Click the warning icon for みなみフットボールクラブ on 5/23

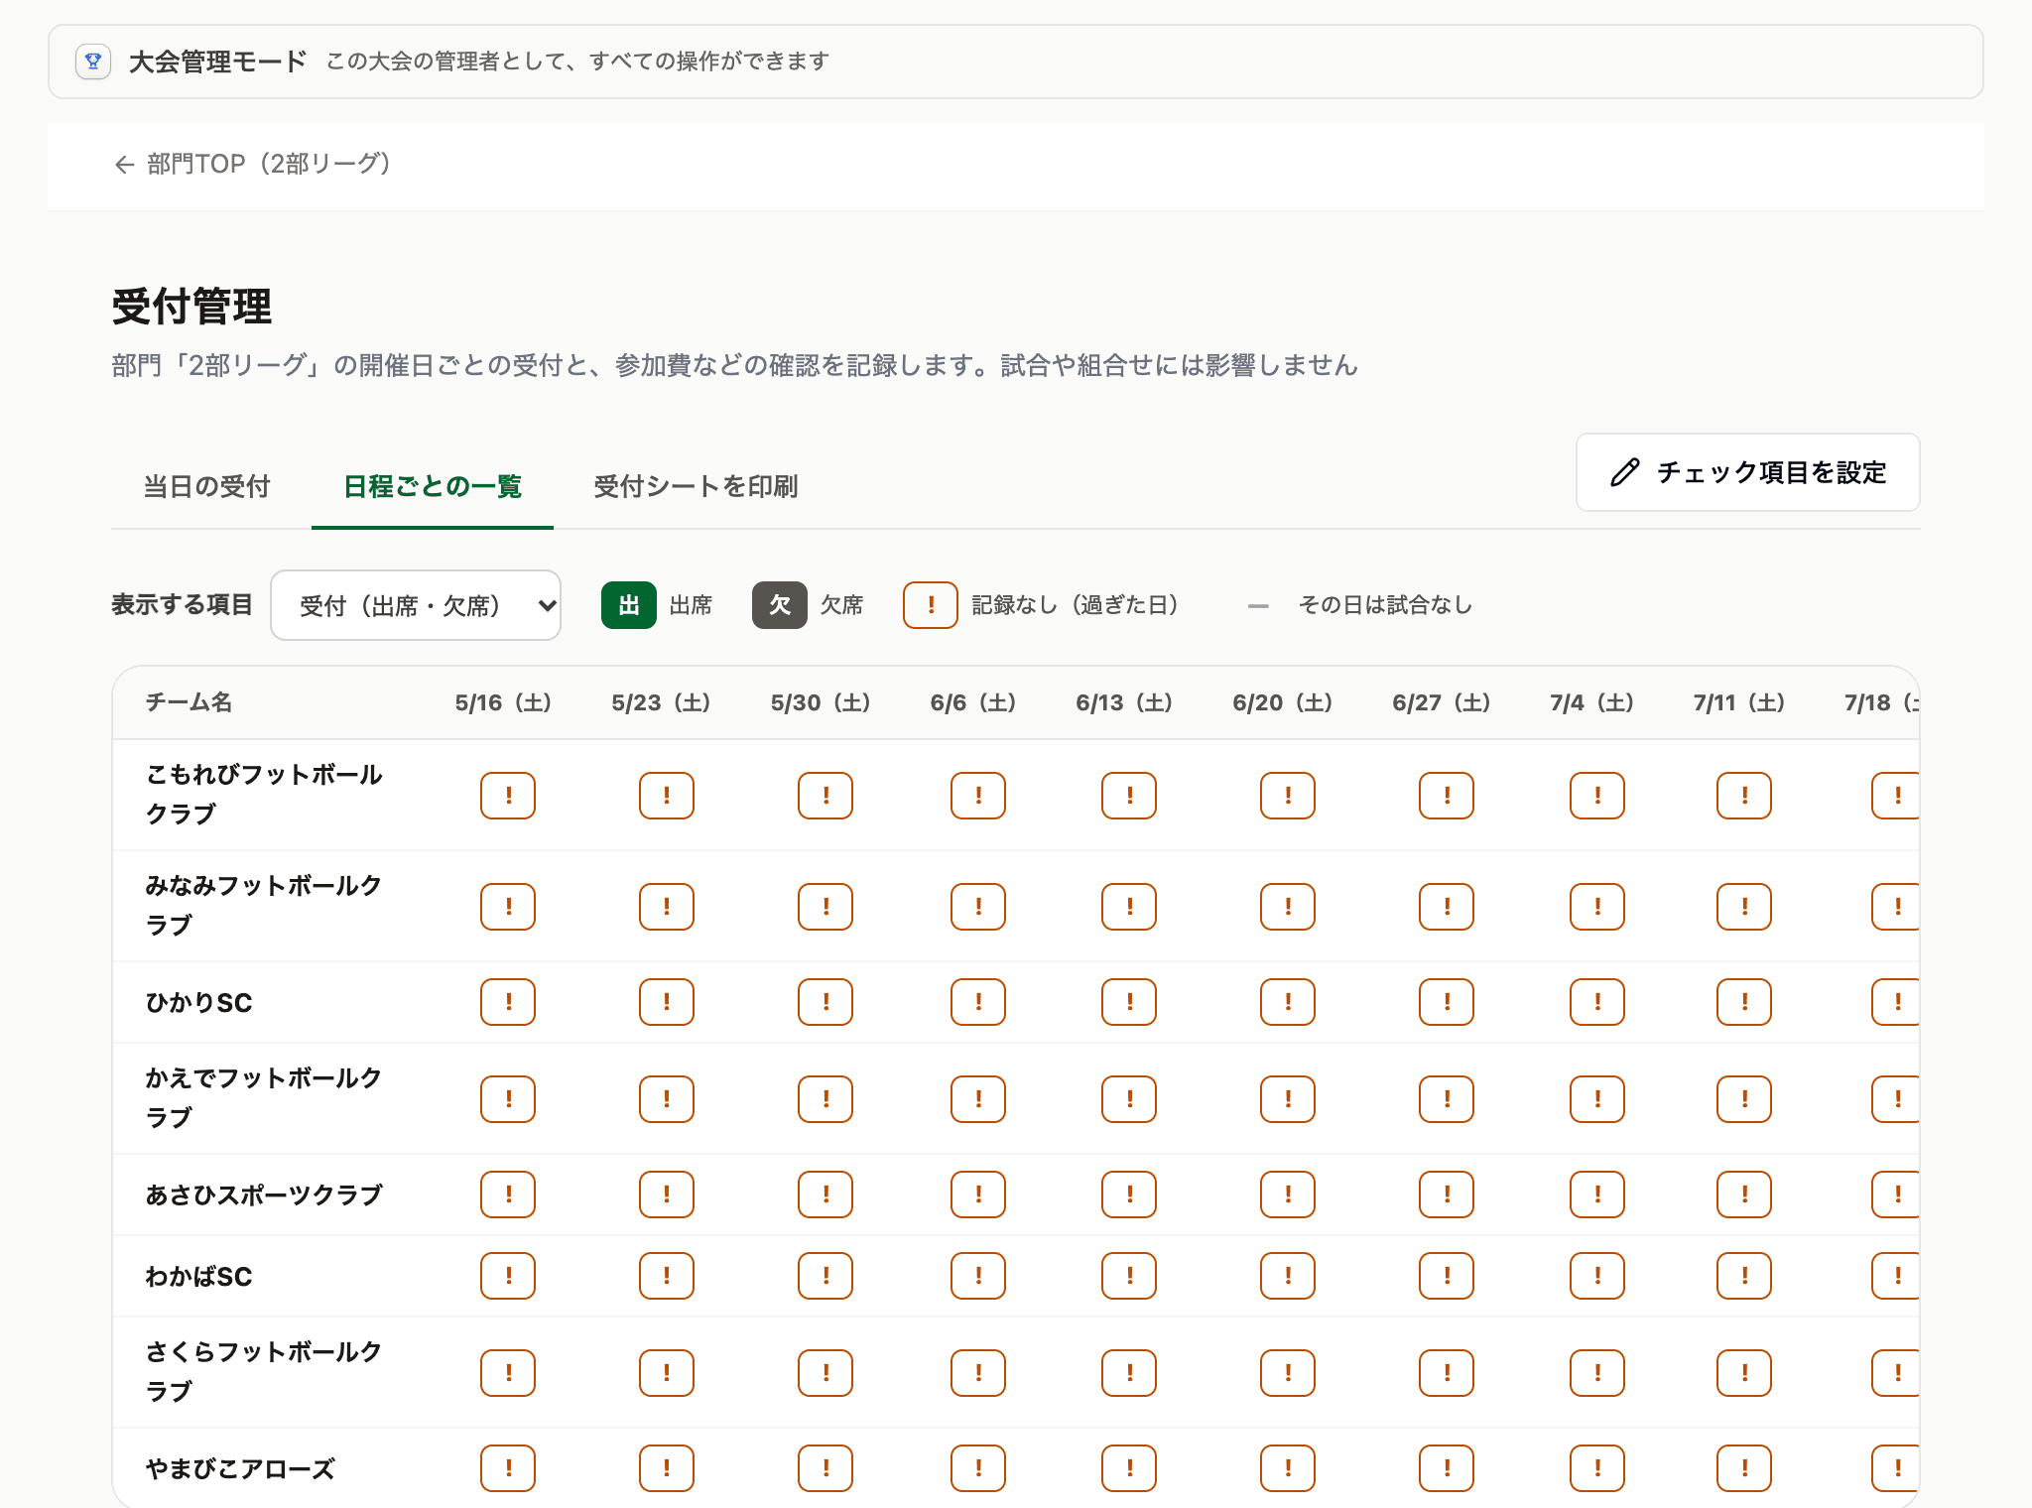click(x=667, y=907)
